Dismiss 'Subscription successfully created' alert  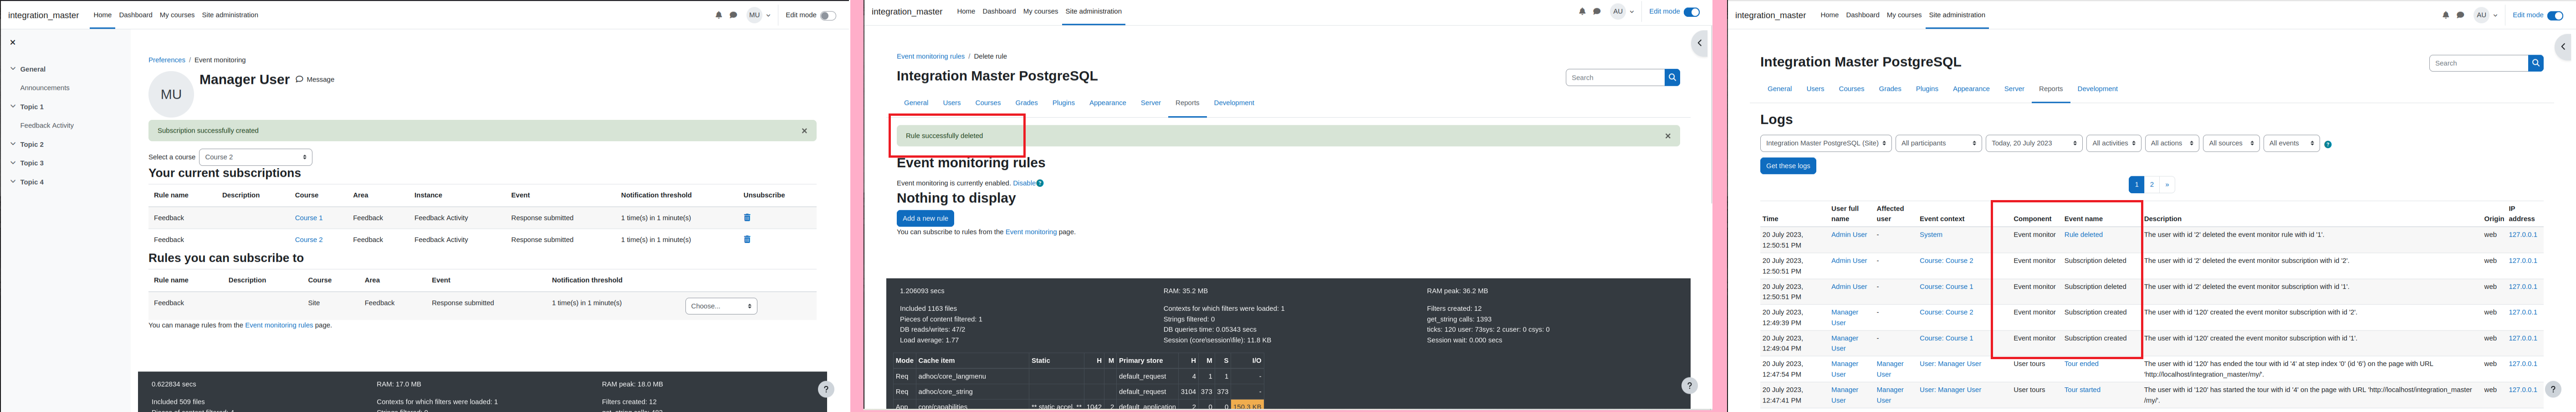pyautogui.click(x=804, y=131)
